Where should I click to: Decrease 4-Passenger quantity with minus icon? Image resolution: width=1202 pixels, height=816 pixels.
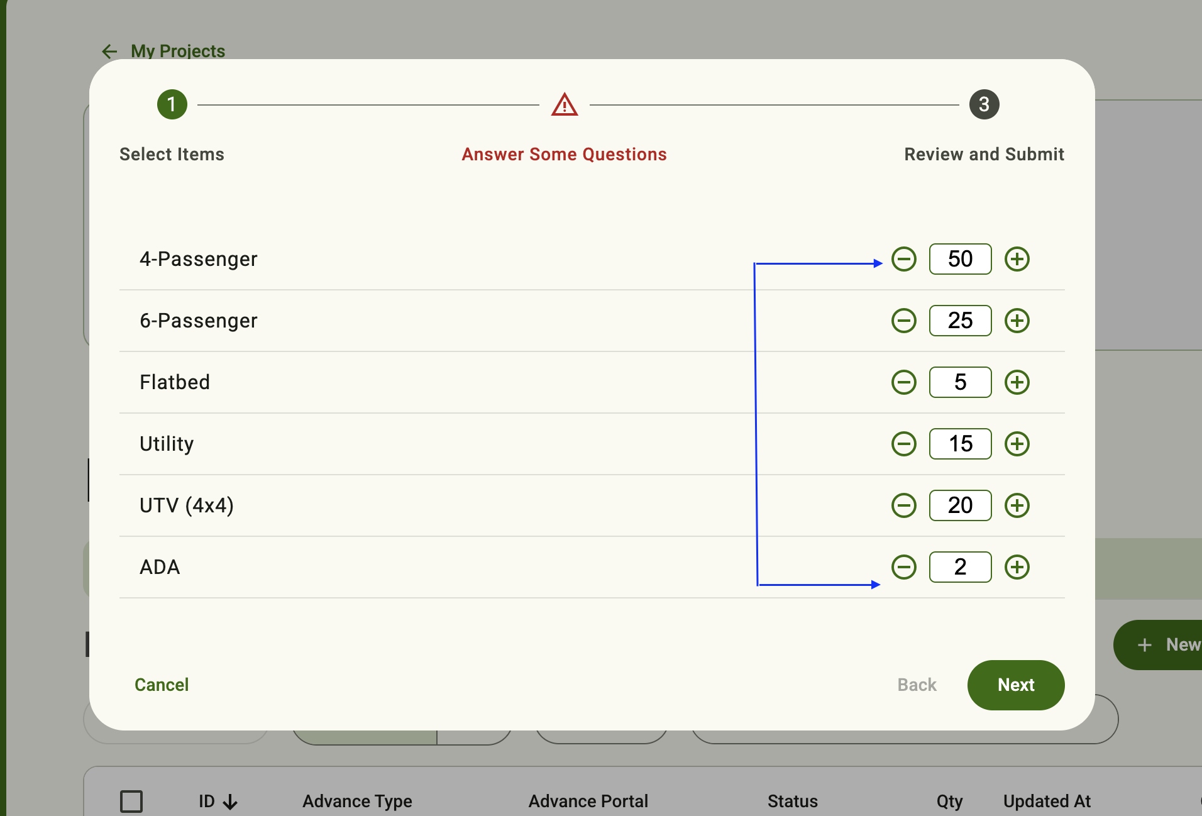click(x=904, y=259)
